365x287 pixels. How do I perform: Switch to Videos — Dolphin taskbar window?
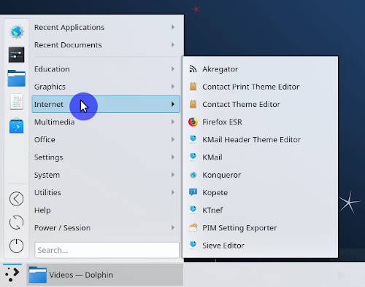pos(105,275)
